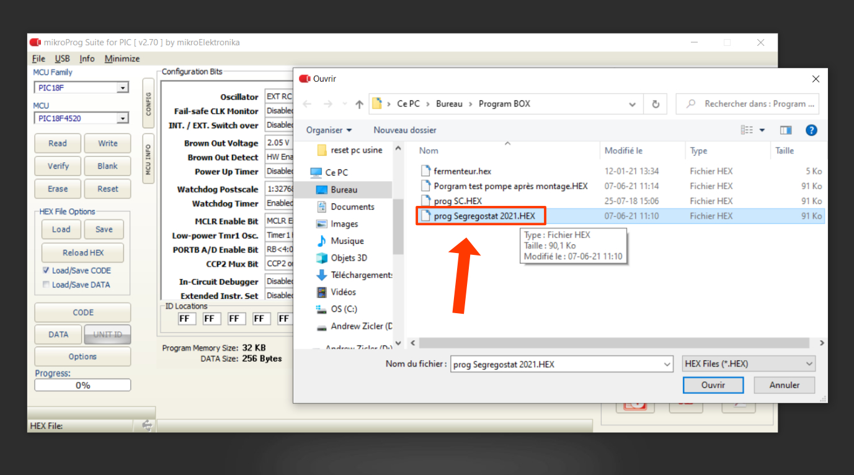Select the Ce PC tree item
This screenshot has height=475, width=854.
coord(337,172)
